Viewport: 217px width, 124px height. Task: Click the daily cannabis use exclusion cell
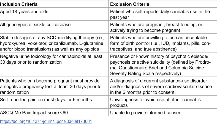coord(163,14)
